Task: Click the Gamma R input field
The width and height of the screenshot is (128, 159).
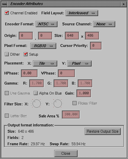Action: (37, 83)
